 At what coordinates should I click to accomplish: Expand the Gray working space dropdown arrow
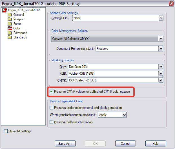pos(161,67)
